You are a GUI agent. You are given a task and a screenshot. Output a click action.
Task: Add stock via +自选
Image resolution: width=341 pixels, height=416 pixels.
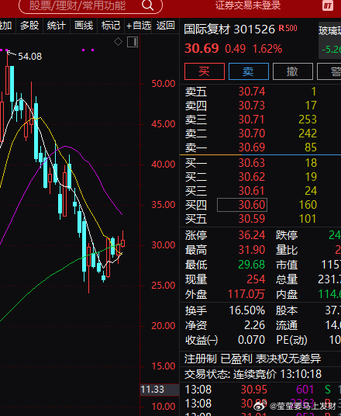(x=139, y=26)
